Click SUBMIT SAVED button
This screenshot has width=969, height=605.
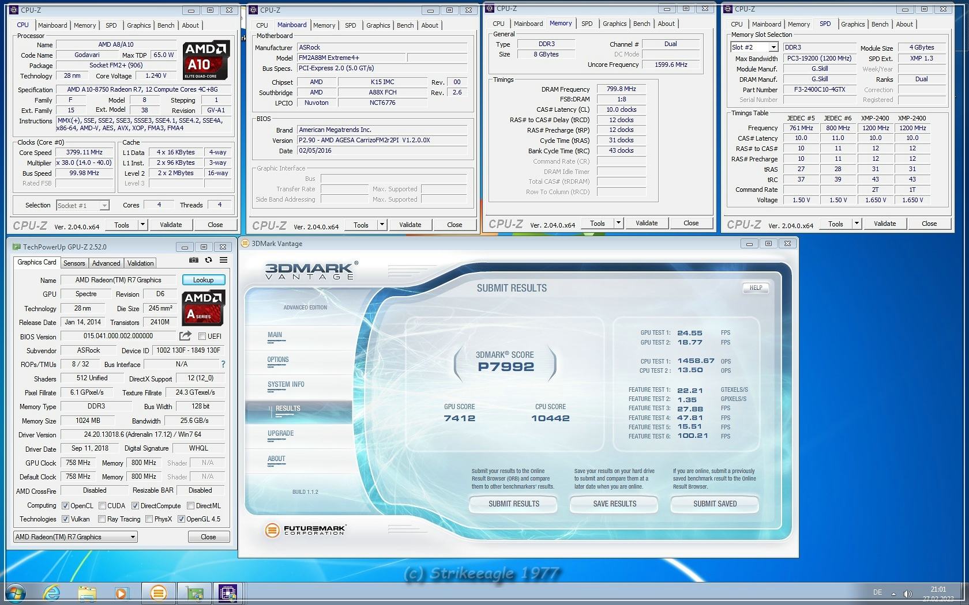click(715, 504)
